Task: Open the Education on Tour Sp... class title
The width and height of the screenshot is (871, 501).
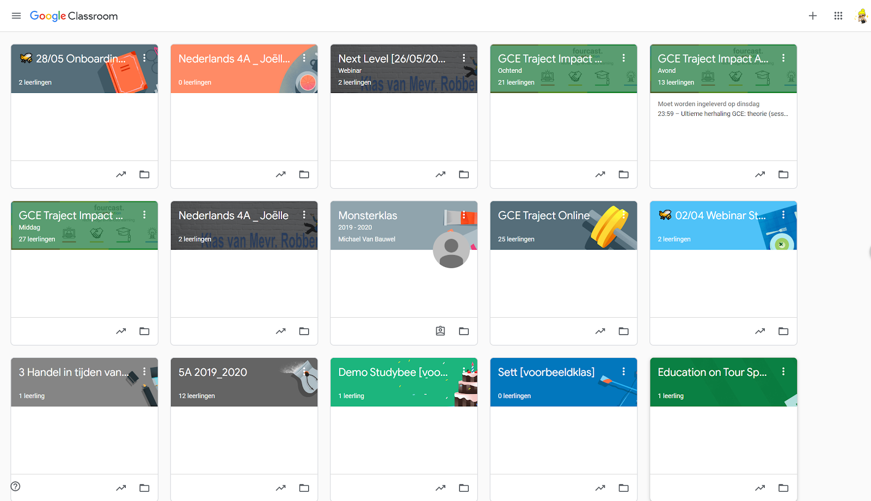Action: click(712, 372)
